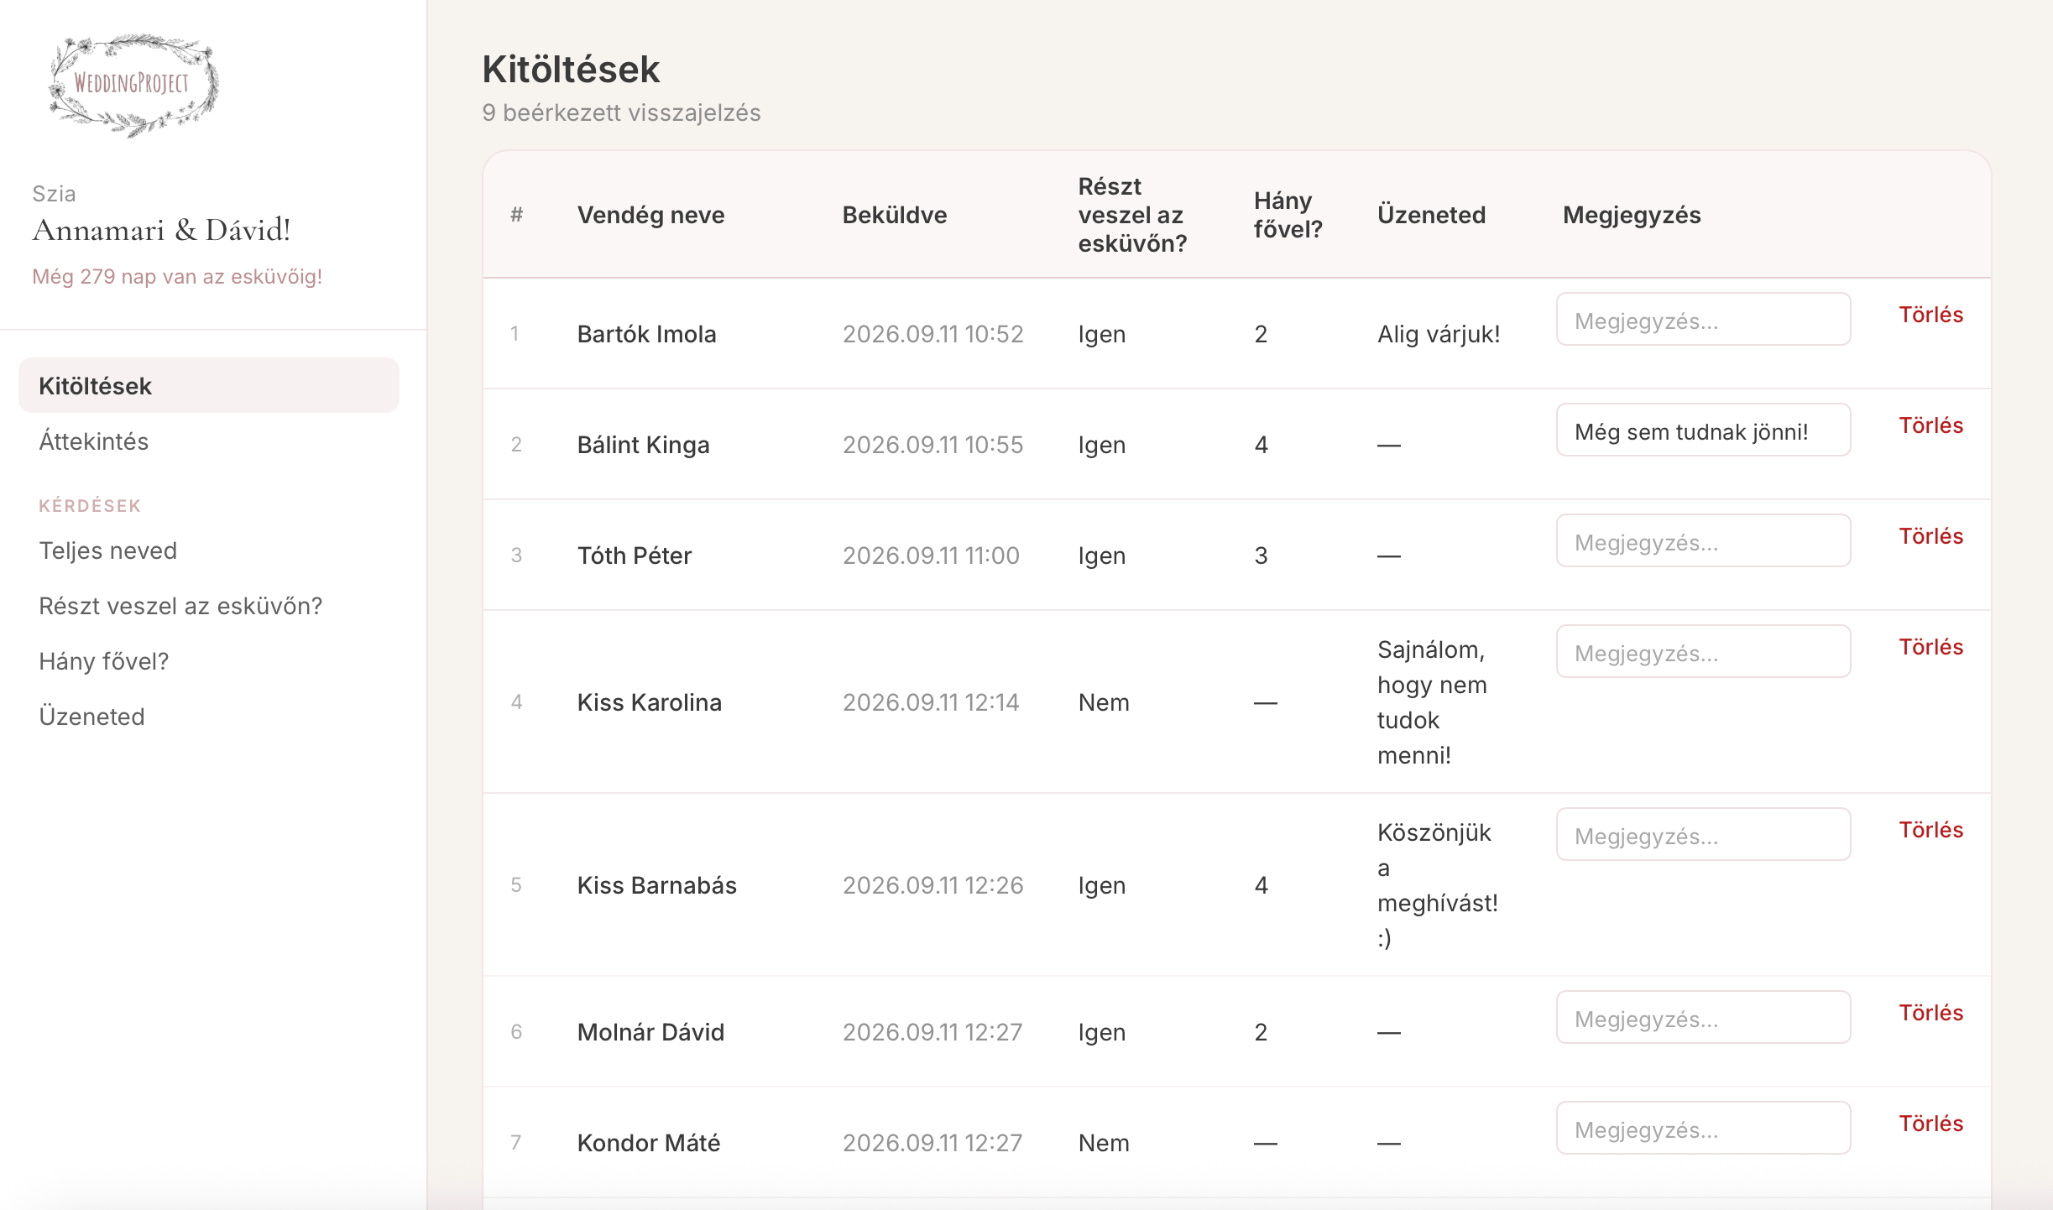This screenshot has width=2053, height=1210.
Task: Delete Molnár Dávid's response
Action: click(x=1930, y=1013)
